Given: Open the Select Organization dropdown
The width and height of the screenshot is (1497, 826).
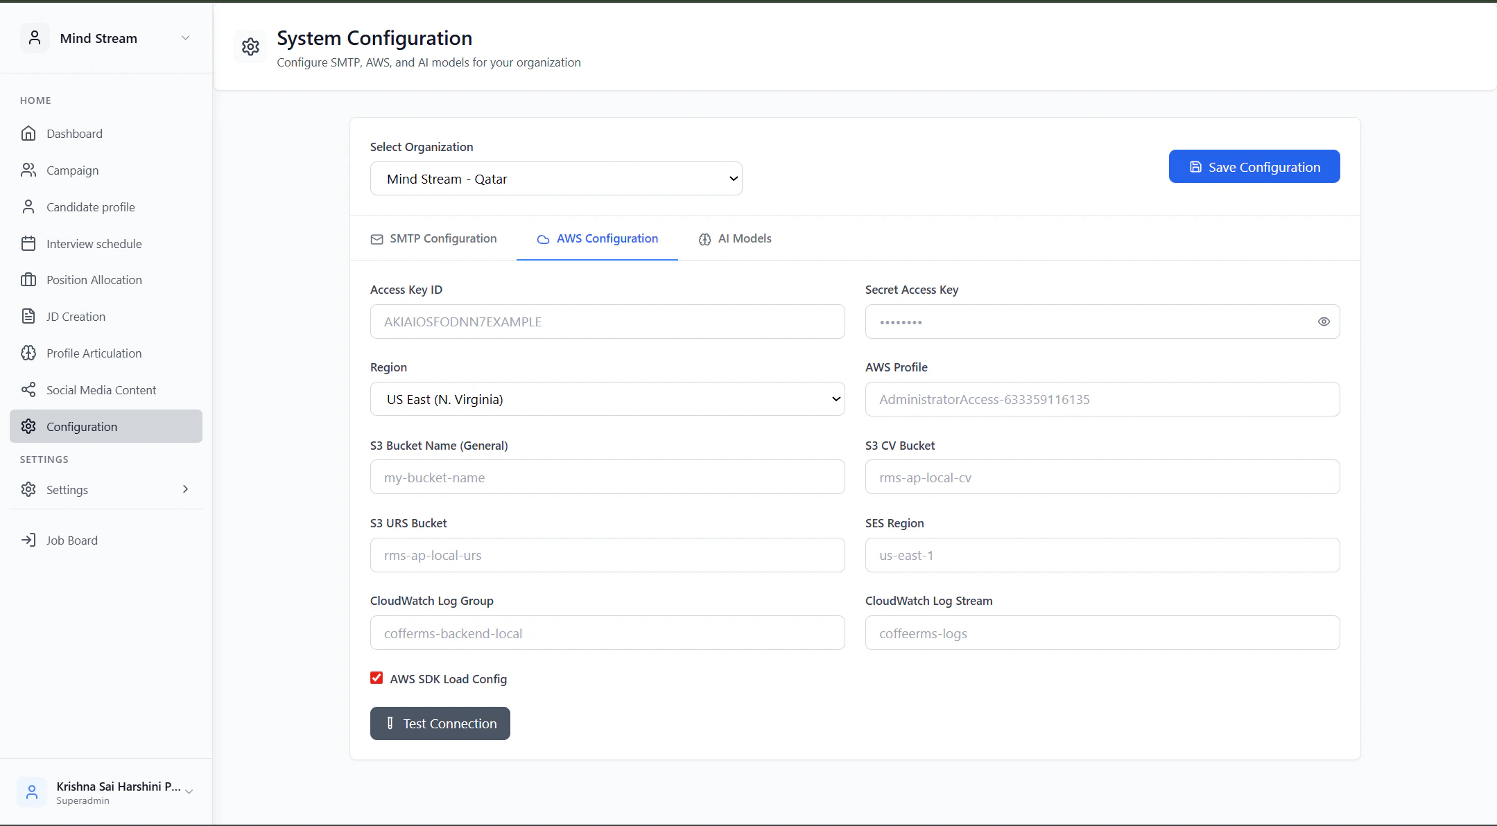Looking at the screenshot, I should (556, 179).
